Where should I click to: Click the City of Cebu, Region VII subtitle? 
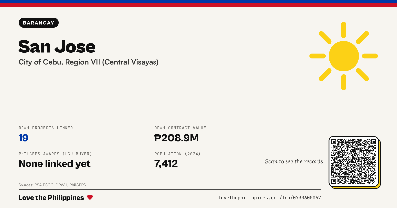coord(89,62)
